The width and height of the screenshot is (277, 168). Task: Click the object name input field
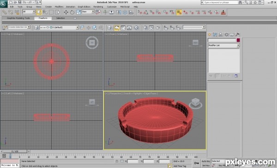[222, 40]
